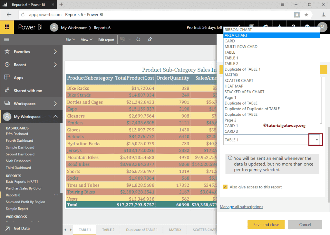Expand the Favorites chevron
Image resolution: width=330 pixels, height=235 pixels.
tap(55, 52)
